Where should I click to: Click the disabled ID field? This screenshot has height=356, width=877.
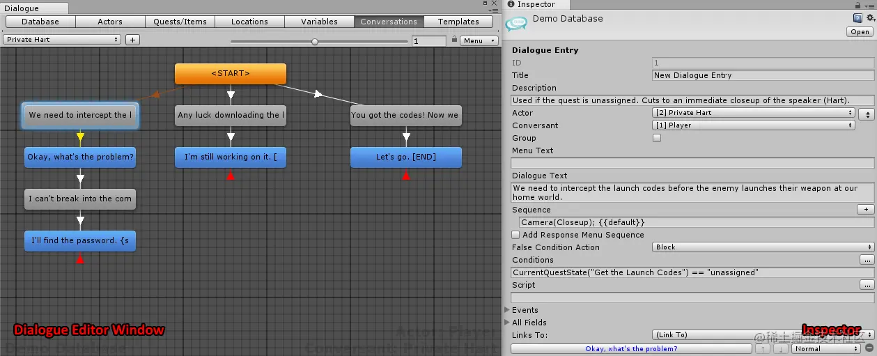click(763, 63)
